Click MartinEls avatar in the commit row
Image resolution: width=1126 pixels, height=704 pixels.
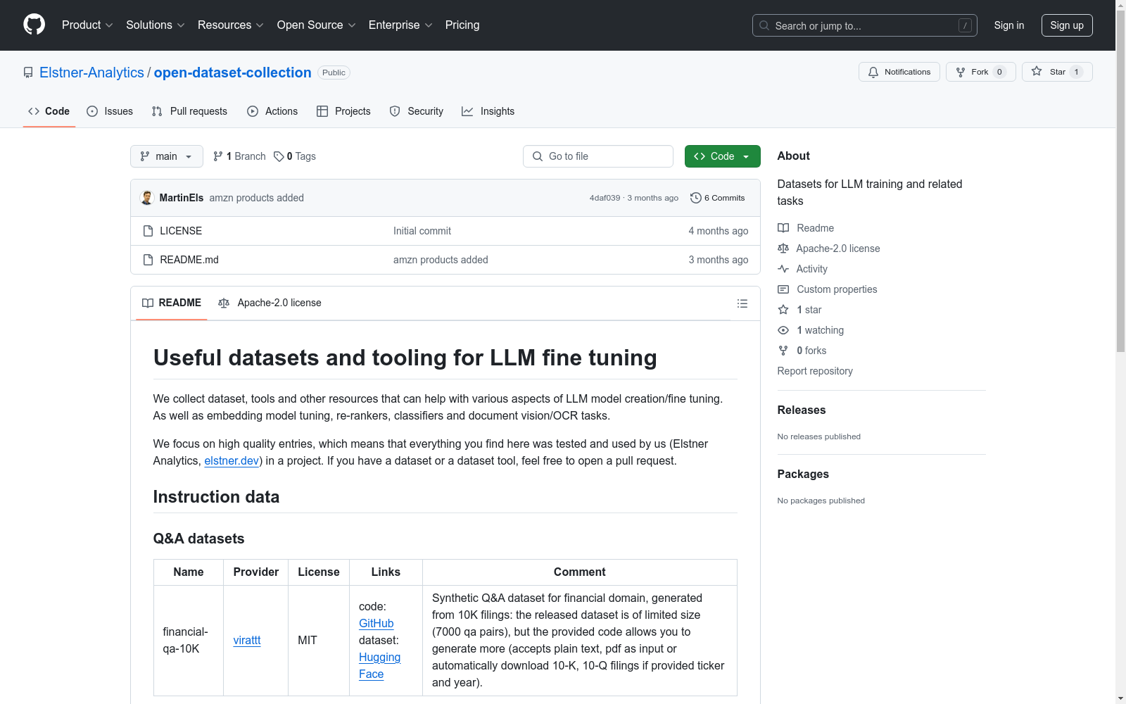pos(147,198)
